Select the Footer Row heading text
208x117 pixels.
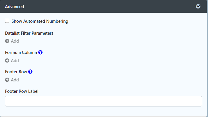16,71
